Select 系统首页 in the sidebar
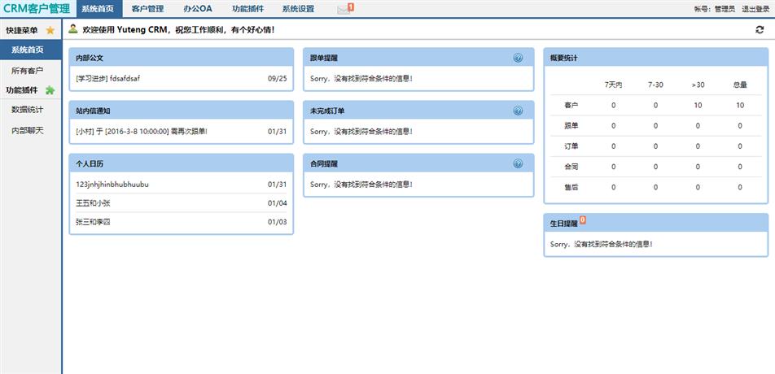Image resolution: width=775 pixels, height=374 pixels. [x=31, y=50]
